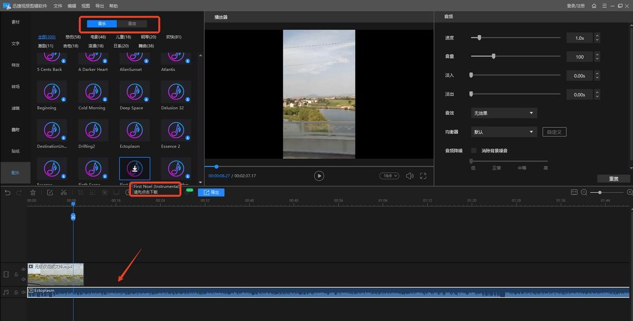Switch to the 音效 tab

click(x=132, y=24)
